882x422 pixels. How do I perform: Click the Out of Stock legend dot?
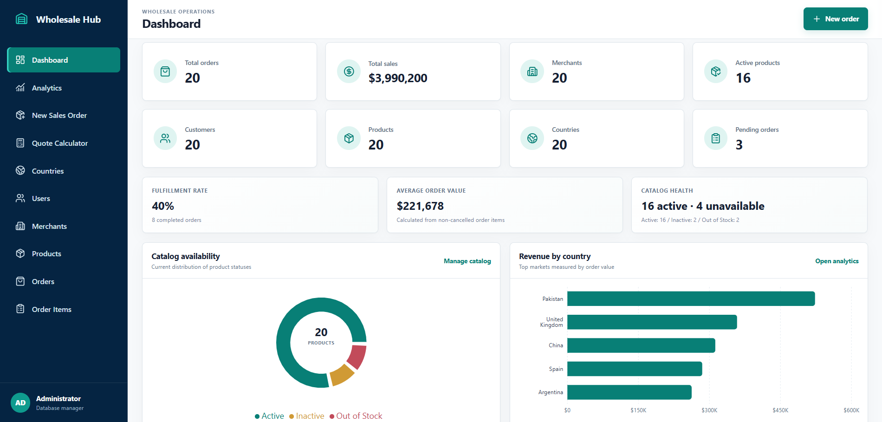(x=332, y=416)
